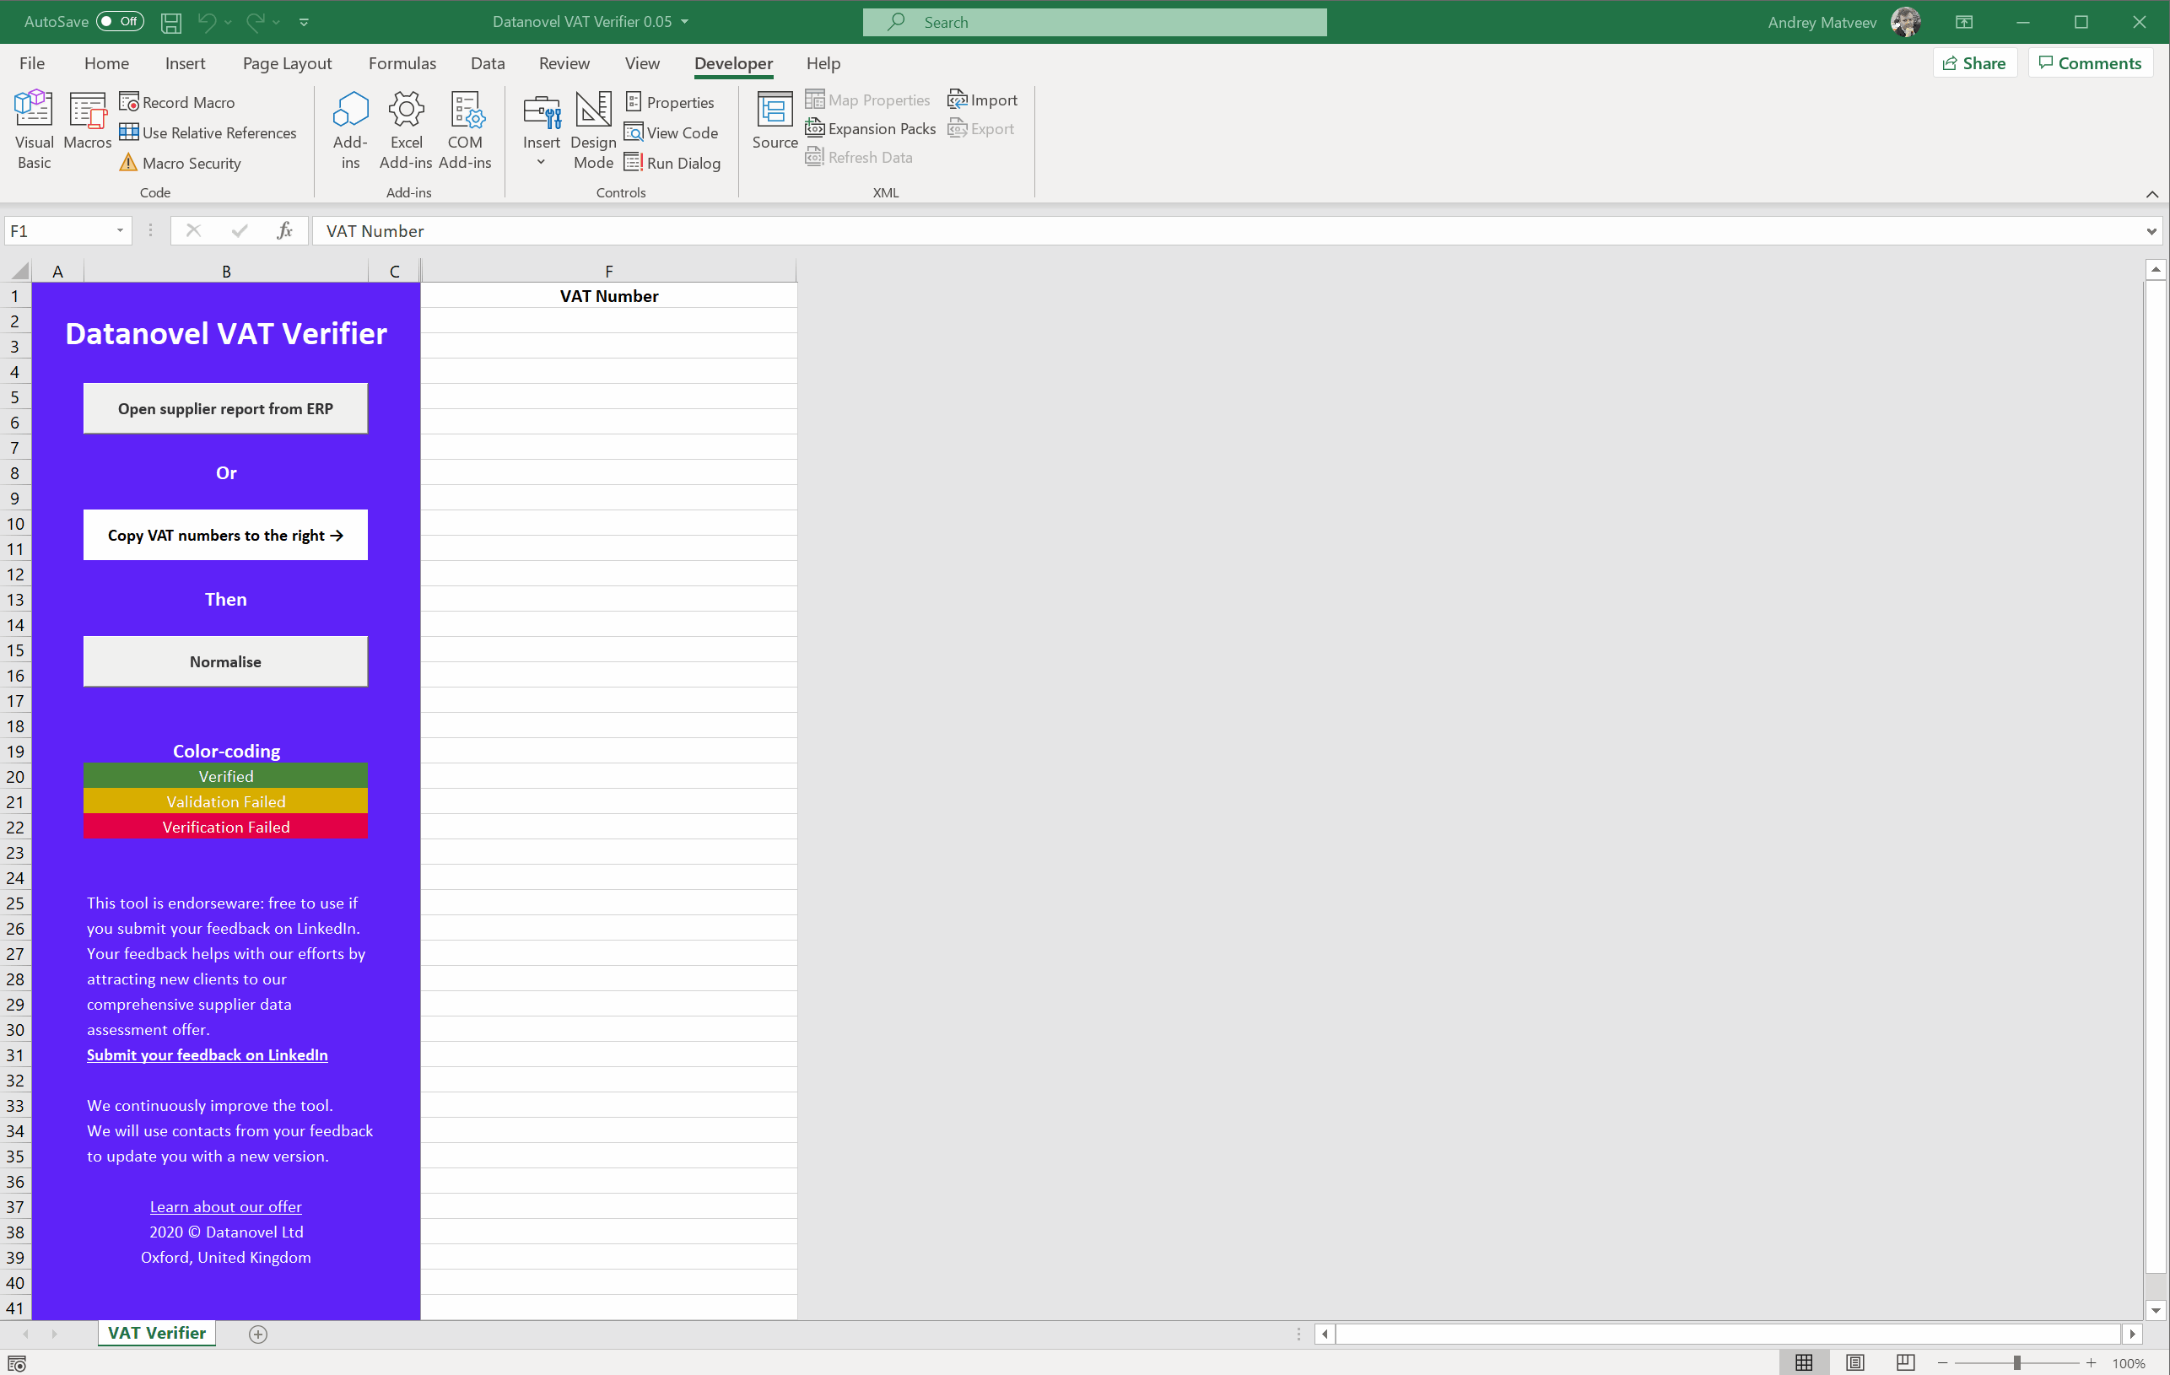Viewport: 2170px width, 1375px height.
Task: Open Excel Add-ins manager
Action: 406,130
